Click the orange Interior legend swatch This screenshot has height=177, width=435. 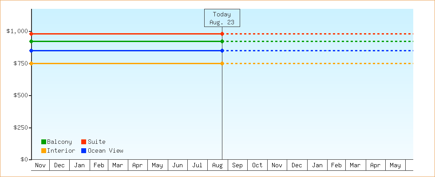coord(43,151)
